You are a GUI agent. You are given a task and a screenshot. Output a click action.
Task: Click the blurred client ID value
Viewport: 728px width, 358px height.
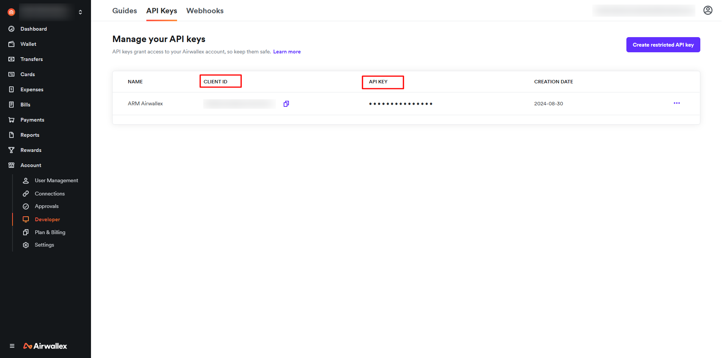point(240,104)
